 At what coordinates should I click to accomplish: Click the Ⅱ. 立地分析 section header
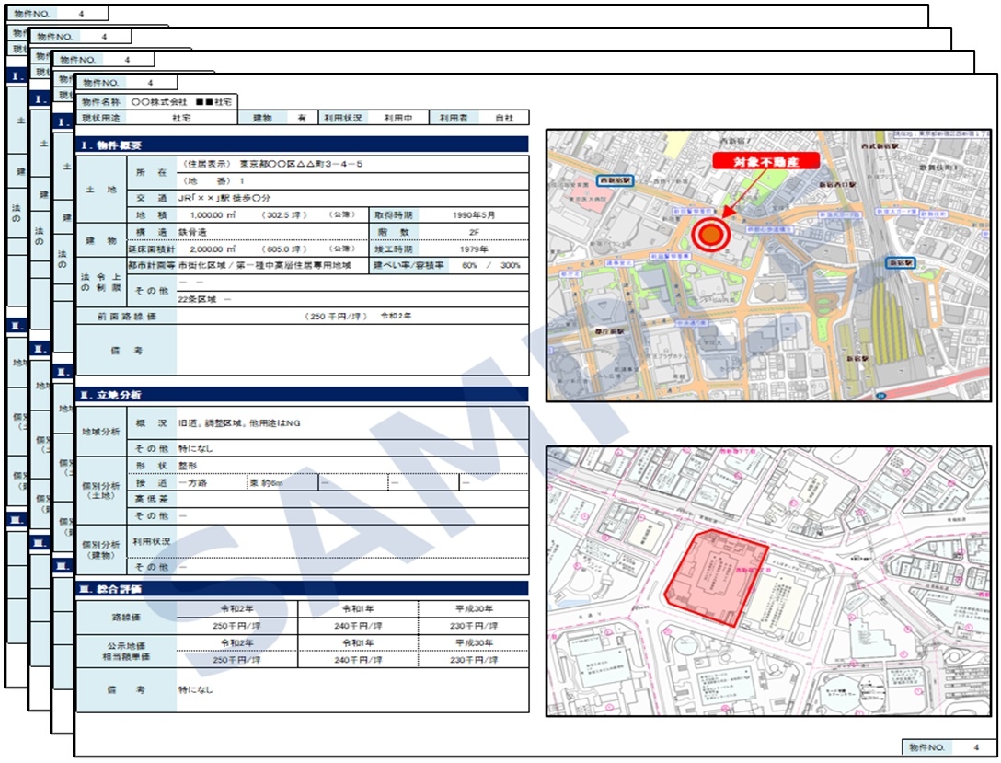coord(302,395)
